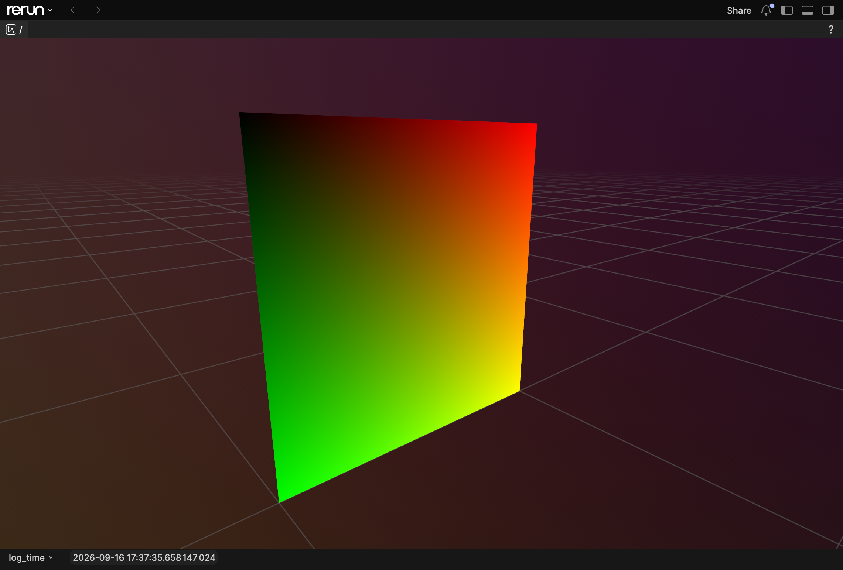Go back with the left arrow
This screenshot has width=843, height=570.
(x=76, y=10)
